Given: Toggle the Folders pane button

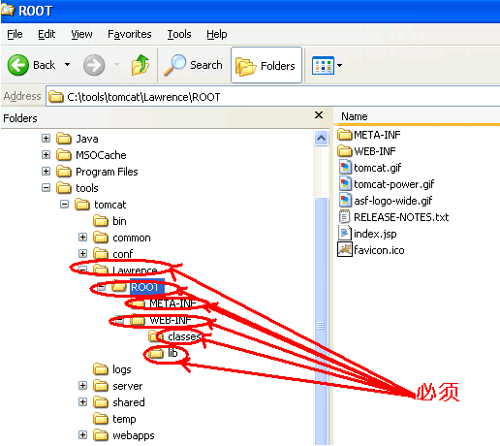Looking at the screenshot, I should click(266, 65).
